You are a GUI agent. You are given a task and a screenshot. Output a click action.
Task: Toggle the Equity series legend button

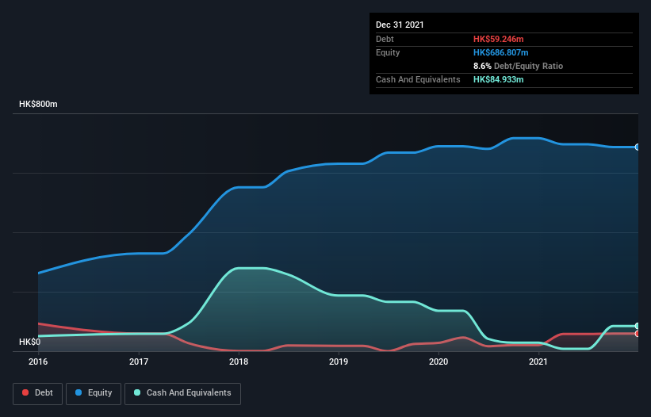(94, 393)
